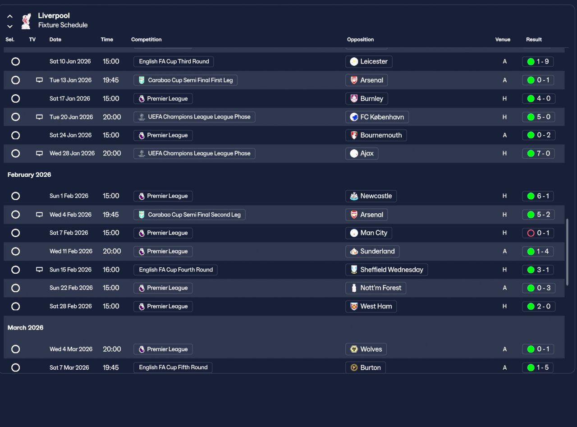The width and height of the screenshot is (577, 427).
Task: Click the "Fixture Schedule" subtitle text
Action: pyautogui.click(x=63, y=25)
